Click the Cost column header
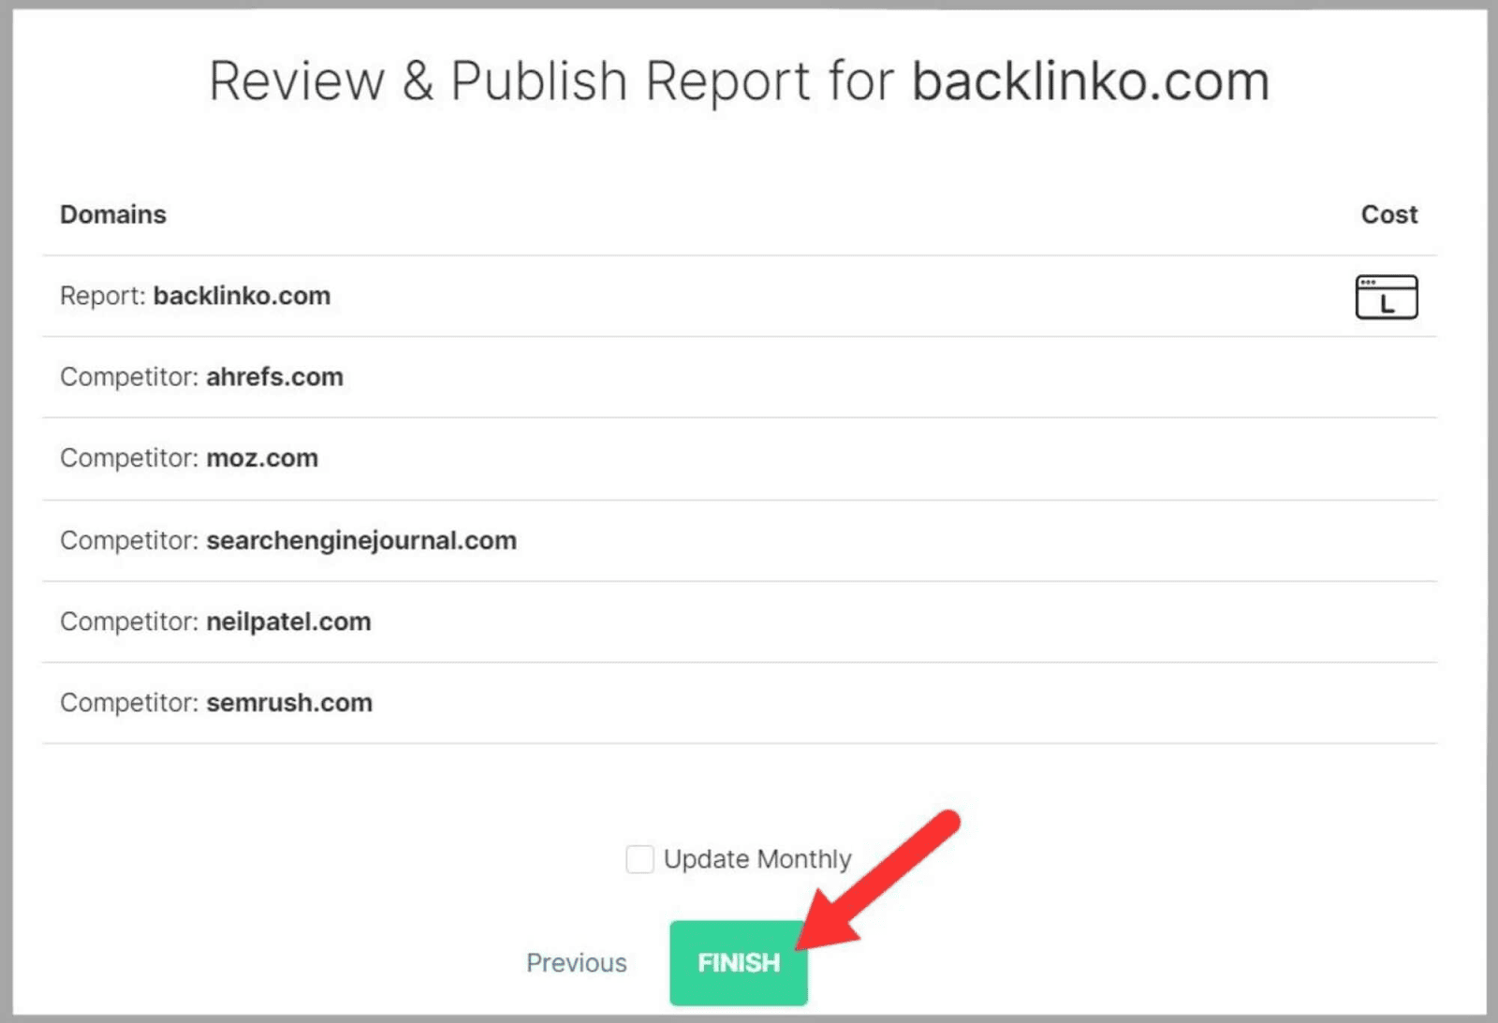 1388,214
